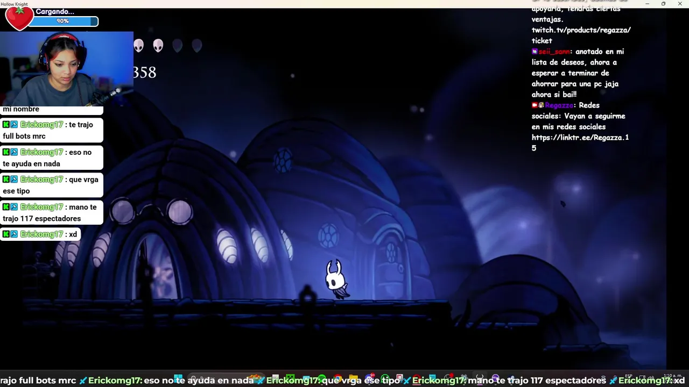Click green K badge on 'te trajo full bots' message
689x387 pixels.
coord(6,125)
